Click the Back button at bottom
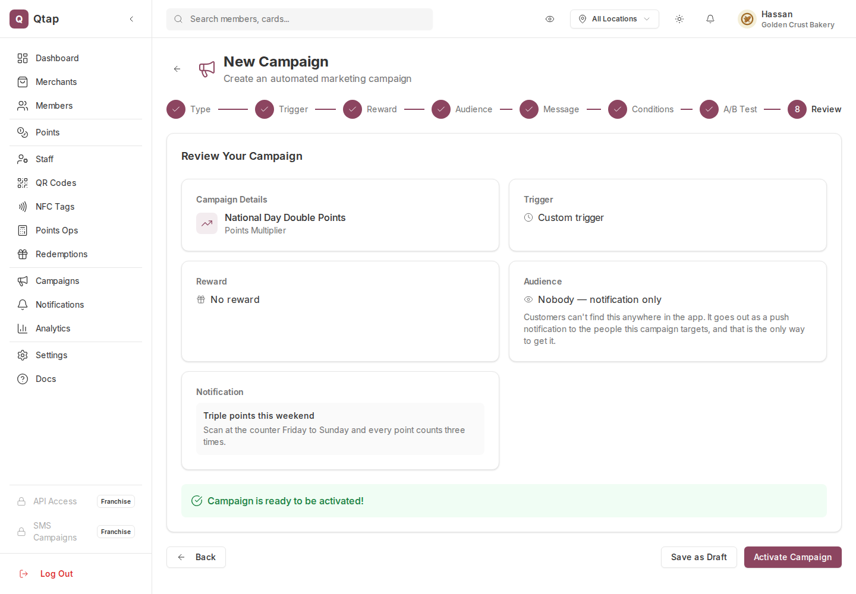Image resolution: width=856 pixels, height=594 pixels. tap(196, 557)
